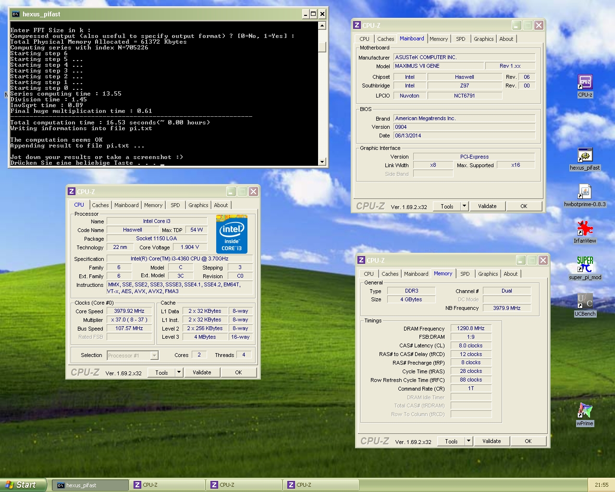Click the Z icon in Mainboard CPU-Z title bar
Image resolution: width=615 pixels, height=492 pixels.
[357, 25]
